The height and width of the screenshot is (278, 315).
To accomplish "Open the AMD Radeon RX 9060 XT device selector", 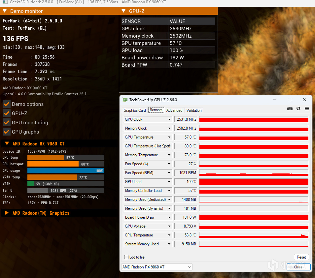I will coord(157,267).
